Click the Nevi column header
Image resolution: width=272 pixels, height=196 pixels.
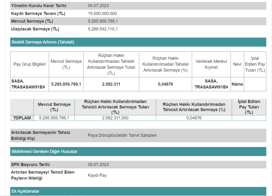click(237, 64)
